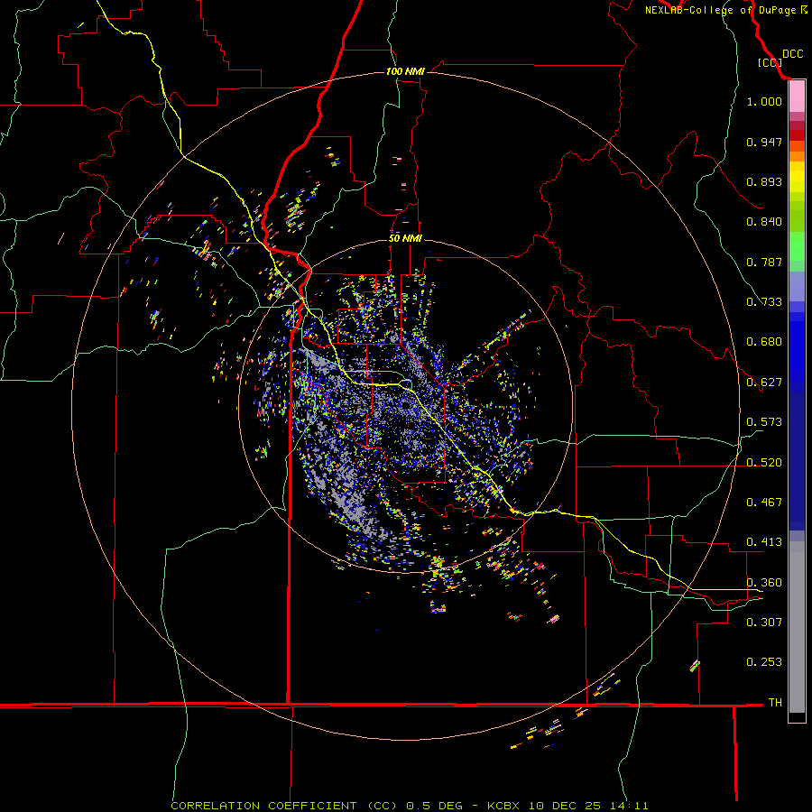This screenshot has width=812, height=812.
Task: Click the 0.520 legend value
Action: tap(764, 463)
